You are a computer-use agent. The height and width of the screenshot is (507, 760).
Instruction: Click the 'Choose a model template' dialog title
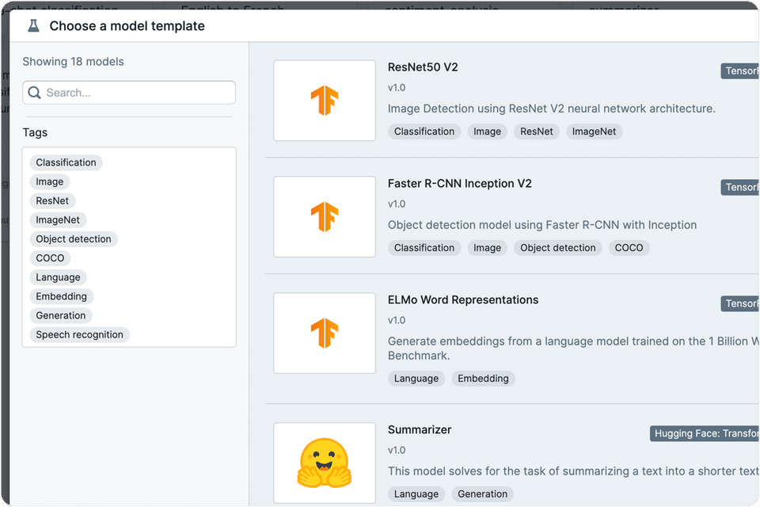point(127,25)
